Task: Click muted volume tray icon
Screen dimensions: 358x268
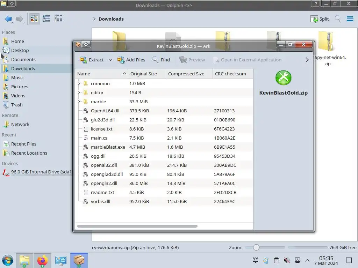Action: click(x=287, y=260)
